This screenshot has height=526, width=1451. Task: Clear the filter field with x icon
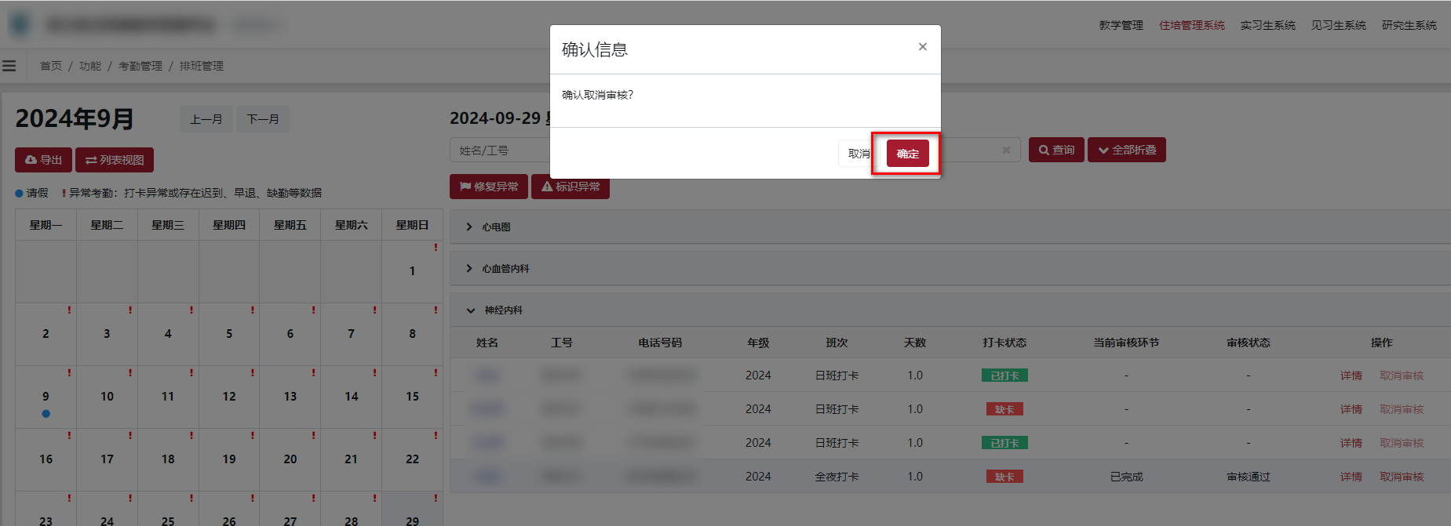(1006, 151)
